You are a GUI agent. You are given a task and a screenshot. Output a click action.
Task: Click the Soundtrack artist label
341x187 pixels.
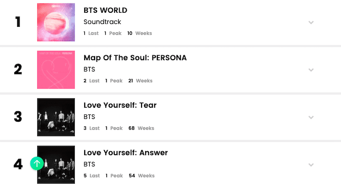click(x=102, y=22)
